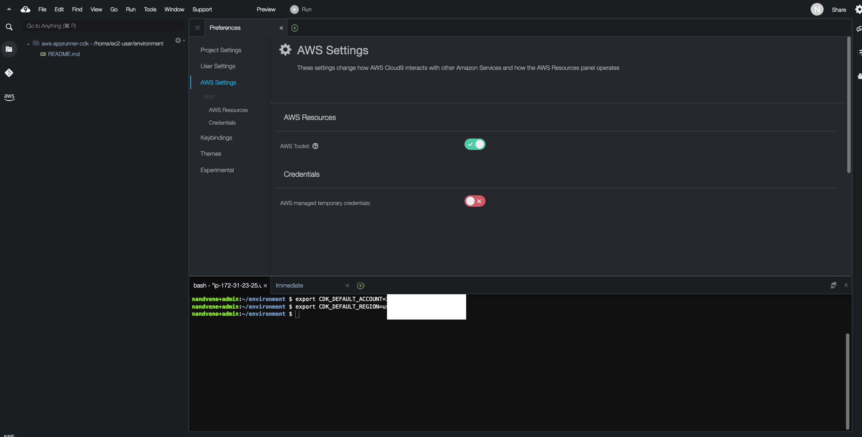Open Experimental preferences
862x437 pixels.
pos(217,170)
